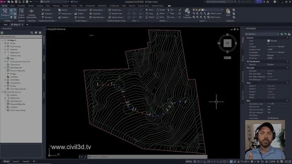Select the Data Shortcuts tree item
Image resolution: width=292 pixels, height=164 pixels.
click(14, 92)
